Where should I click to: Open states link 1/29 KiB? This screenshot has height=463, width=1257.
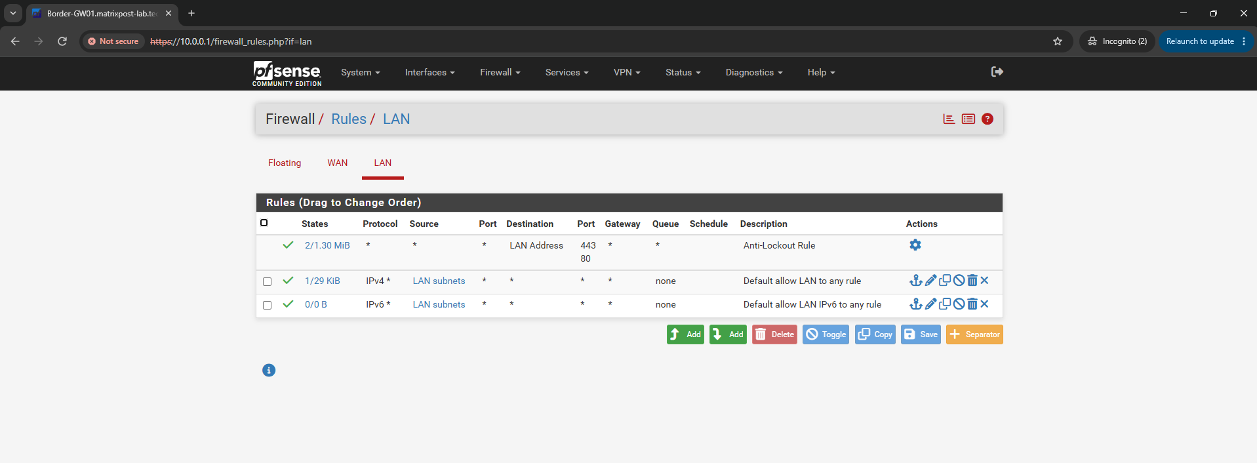[323, 281]
